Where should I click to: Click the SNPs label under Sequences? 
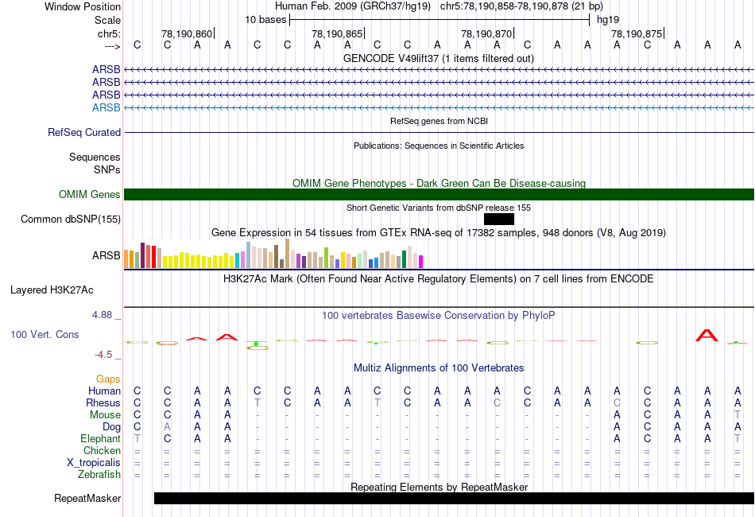point(107,169)
